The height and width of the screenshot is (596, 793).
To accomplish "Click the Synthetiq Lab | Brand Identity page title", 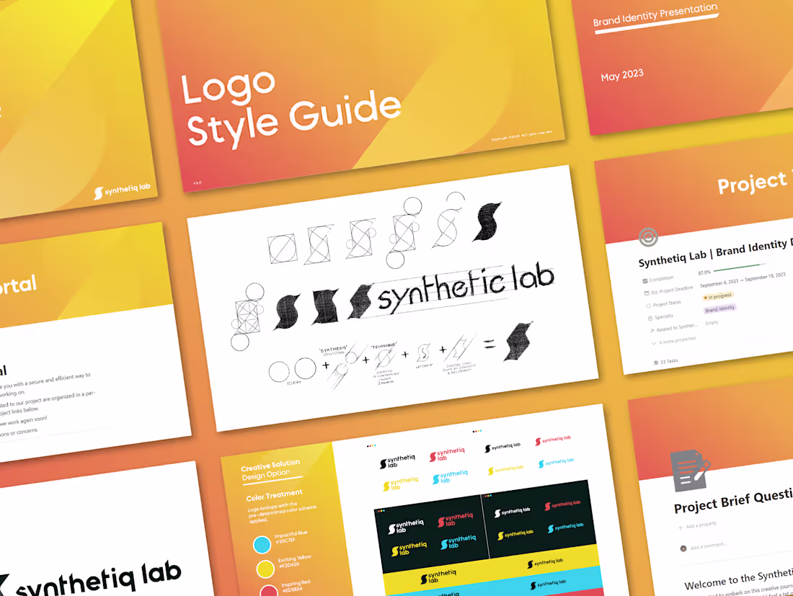I will click(x=716, y=252).
